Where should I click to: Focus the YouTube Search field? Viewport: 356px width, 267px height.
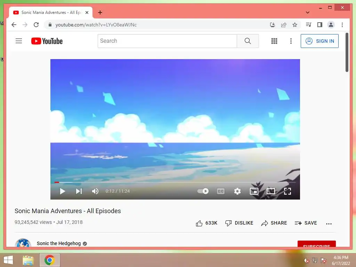coord(167,41)
